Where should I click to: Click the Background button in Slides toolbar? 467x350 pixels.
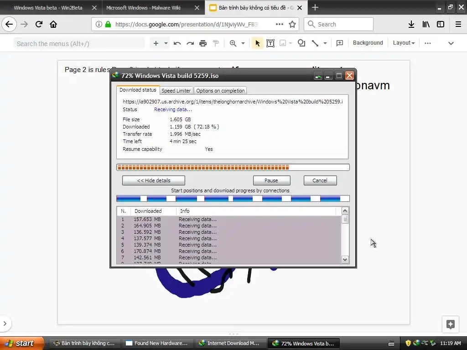(x=368, y=43)
